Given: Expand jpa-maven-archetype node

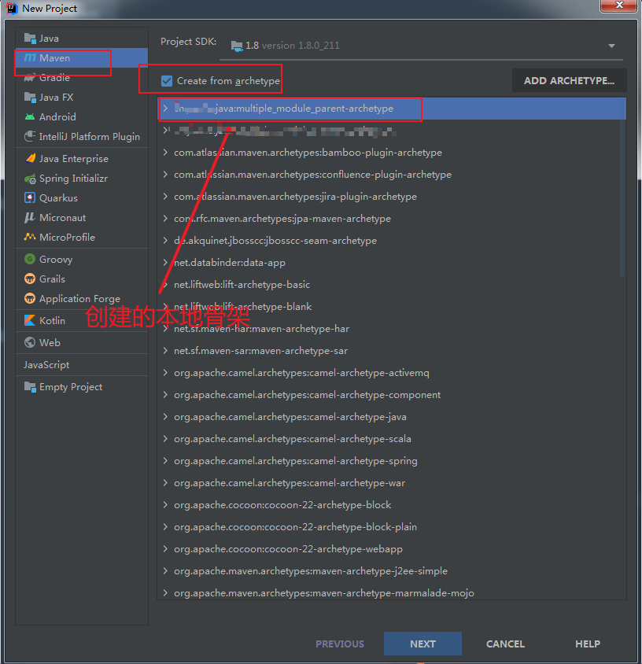Looking at the screenshot, I should tap(165, 219).
